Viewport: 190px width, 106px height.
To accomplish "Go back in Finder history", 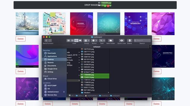I will click(x=46, y=41).
